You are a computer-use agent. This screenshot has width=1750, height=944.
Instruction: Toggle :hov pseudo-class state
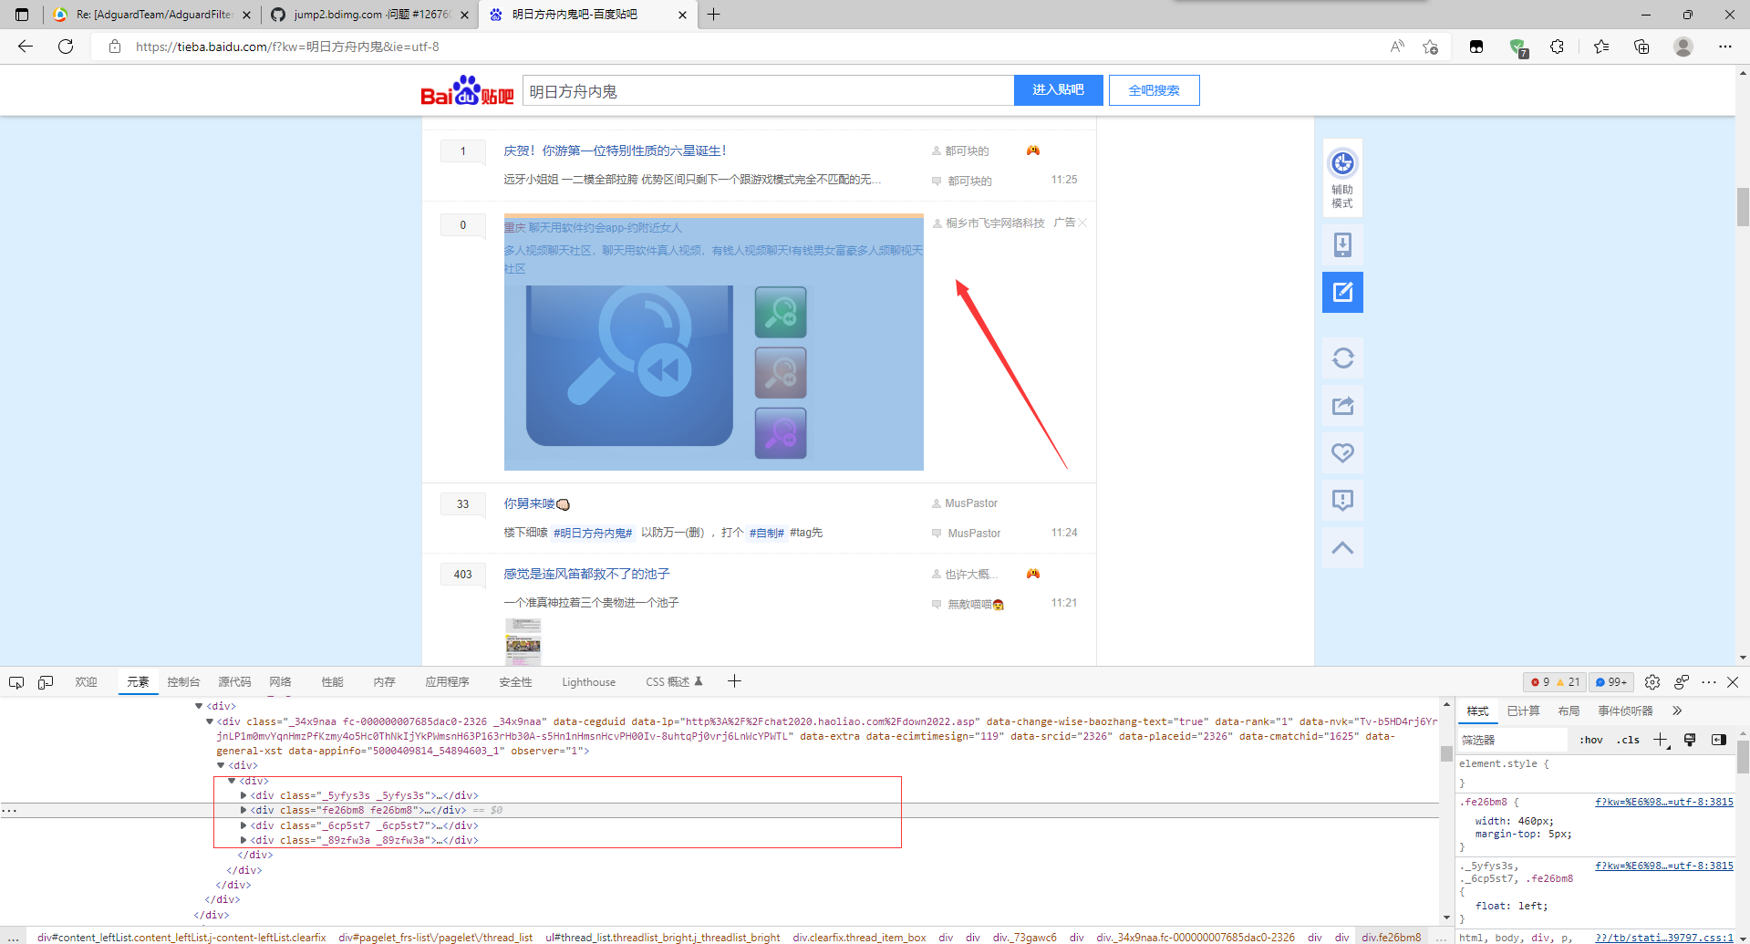pos(1590,740)
